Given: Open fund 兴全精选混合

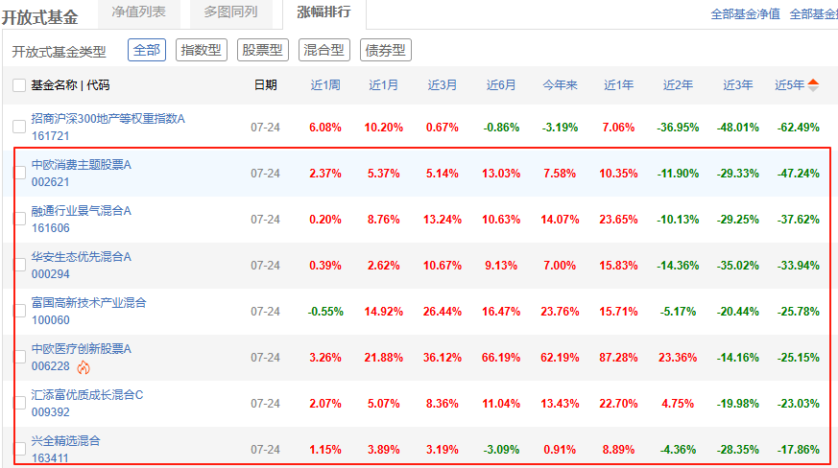Looking at the screenshot, I should point(65,440).
